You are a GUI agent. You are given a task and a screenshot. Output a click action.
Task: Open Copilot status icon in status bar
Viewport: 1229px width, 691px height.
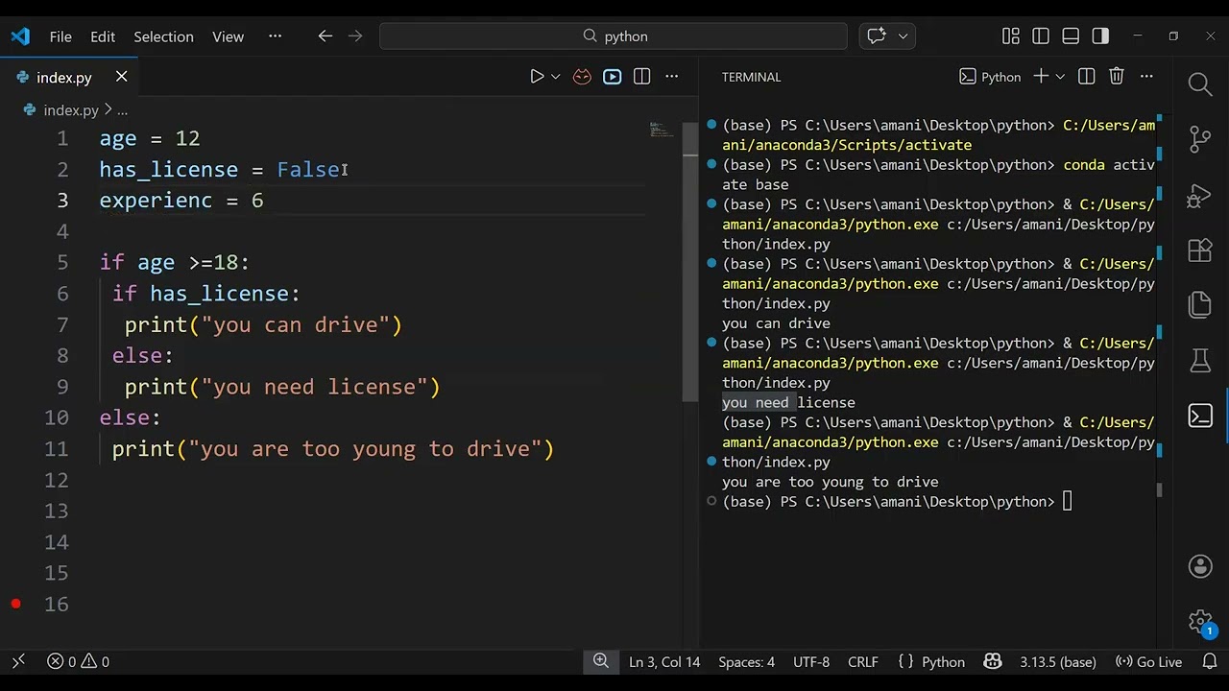993,661
